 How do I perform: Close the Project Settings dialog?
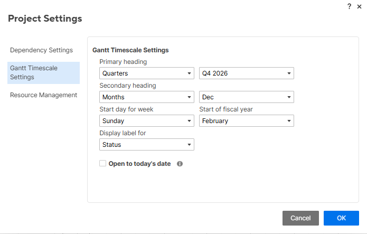point(359,6)
